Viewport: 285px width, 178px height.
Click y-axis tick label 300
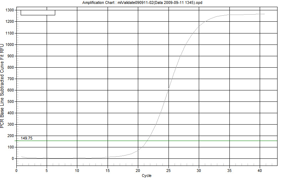11,124
